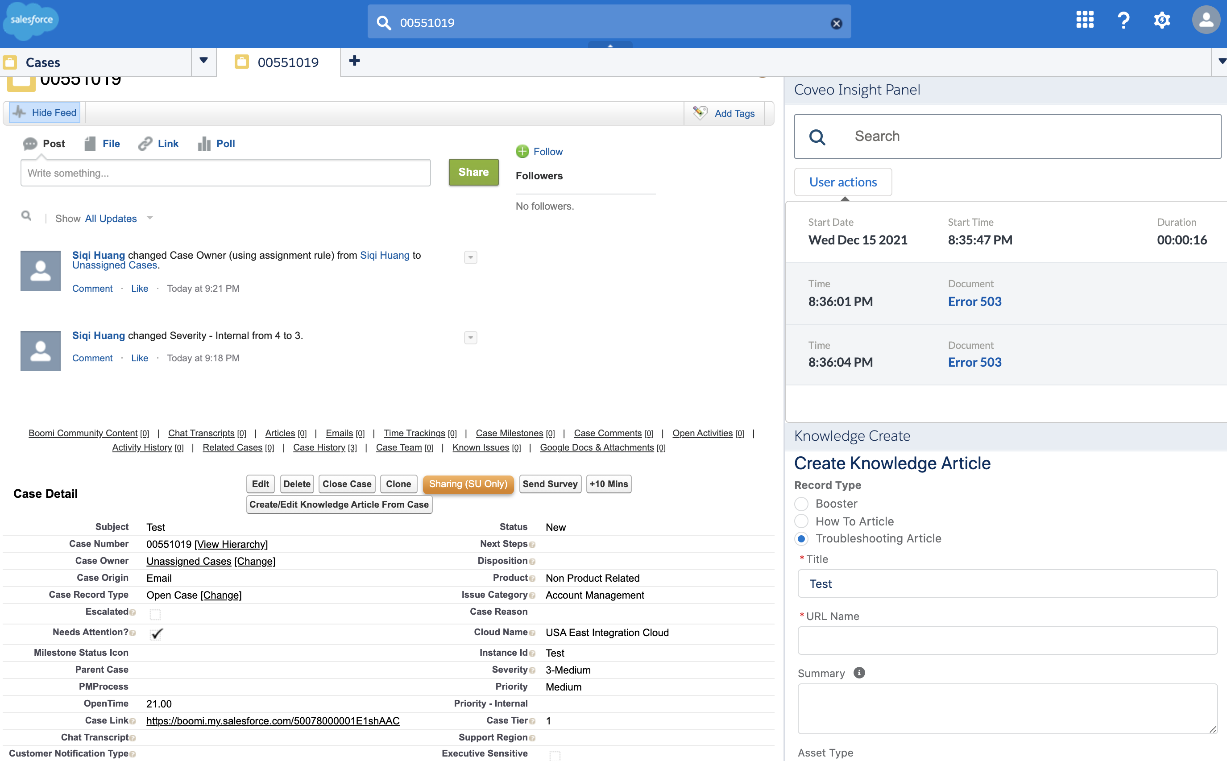Click the Close Case button
Image resolution: width=1227 pixels, height=761 pixels.
tap(346, 484)
